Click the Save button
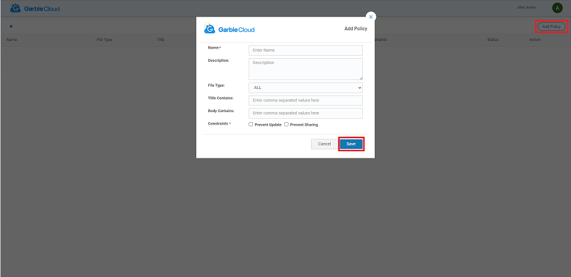 point(351,144)
